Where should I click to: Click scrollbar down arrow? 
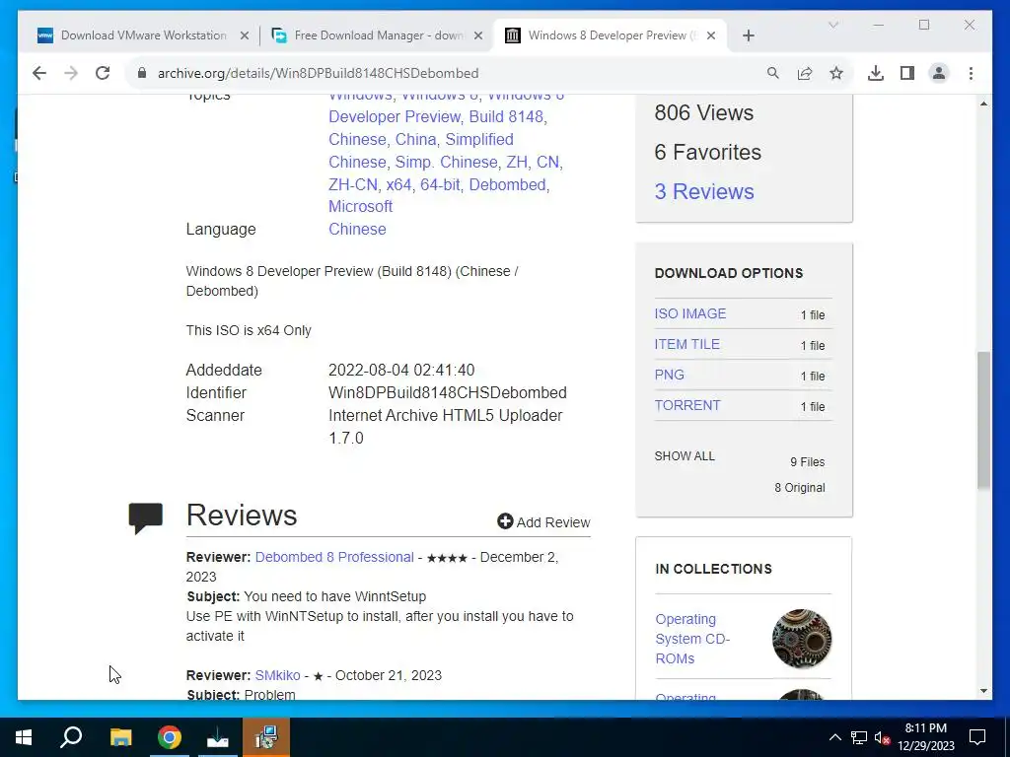983,691
